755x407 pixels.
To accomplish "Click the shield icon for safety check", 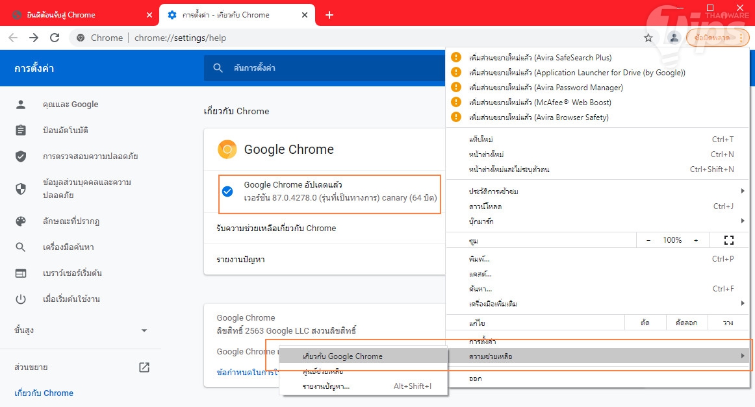I will tap(21, 156).
